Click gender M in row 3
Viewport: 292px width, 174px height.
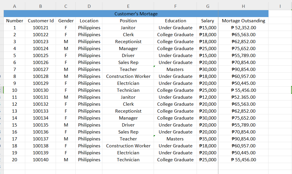pyautogui.click(x=66, y=41)
